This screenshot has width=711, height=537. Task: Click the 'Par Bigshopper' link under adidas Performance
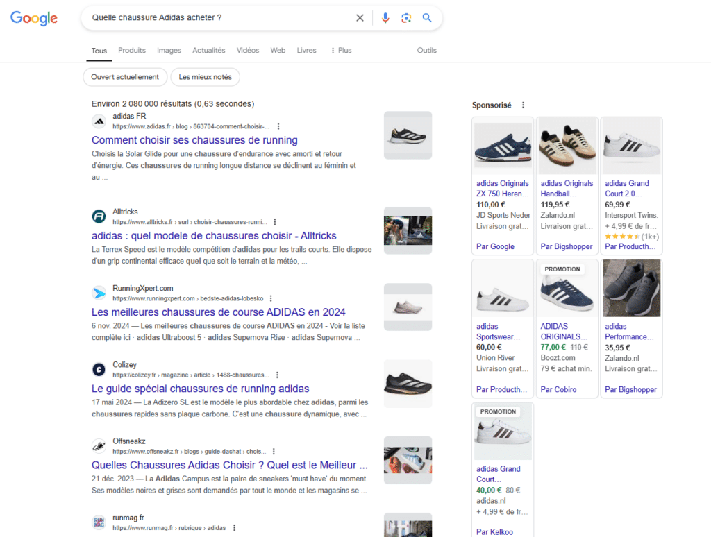point(630,390)
